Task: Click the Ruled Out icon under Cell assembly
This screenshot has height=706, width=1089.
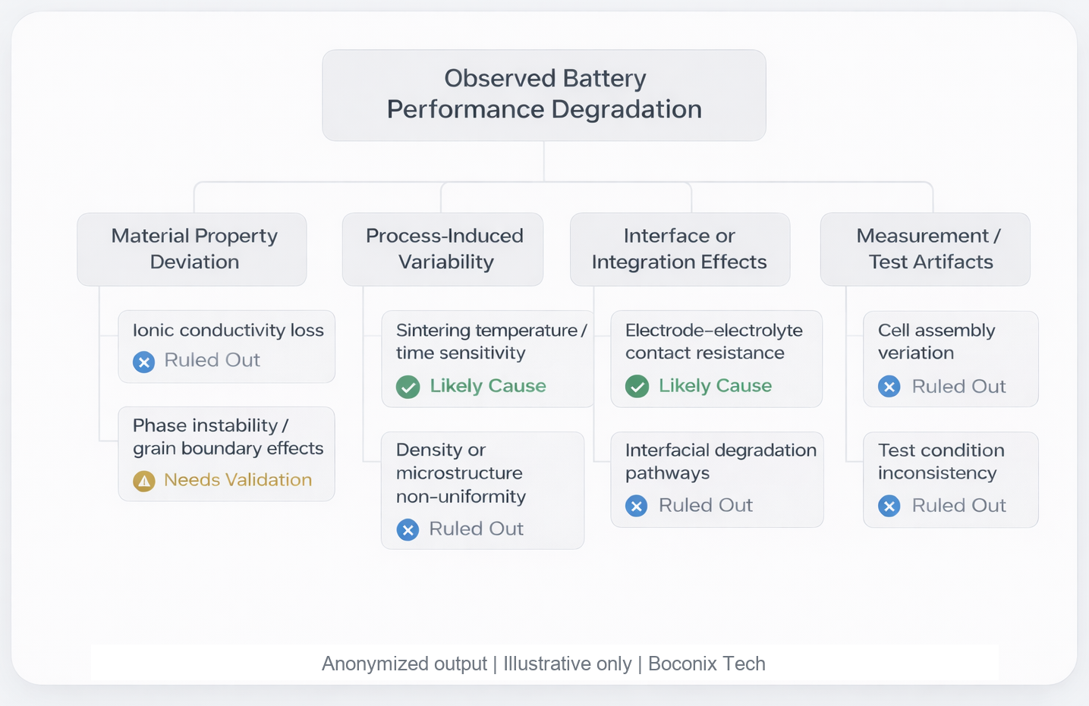Action: pos(889,387)
